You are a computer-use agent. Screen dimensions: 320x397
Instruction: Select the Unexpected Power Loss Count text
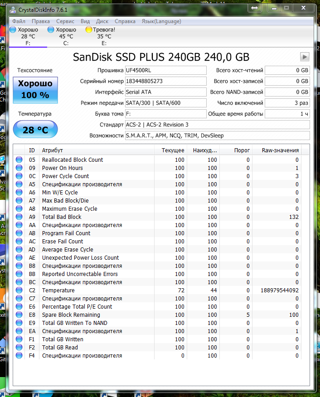pos(80,257)
